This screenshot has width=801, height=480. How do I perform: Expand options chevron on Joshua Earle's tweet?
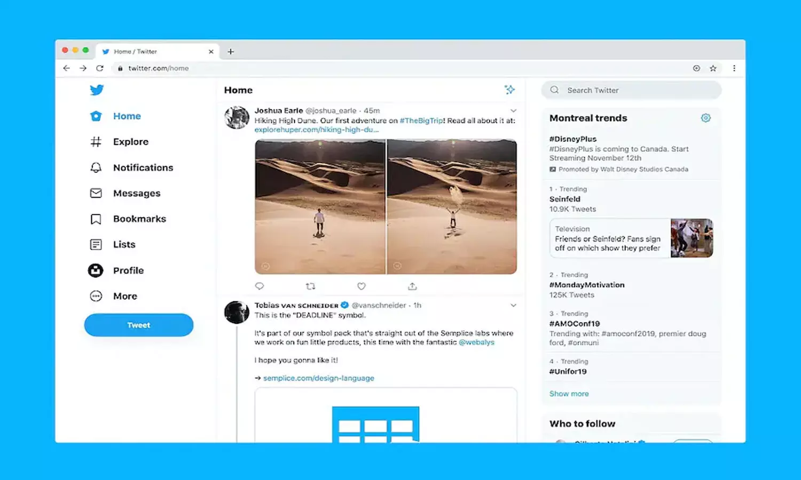[x=513, y=111]
